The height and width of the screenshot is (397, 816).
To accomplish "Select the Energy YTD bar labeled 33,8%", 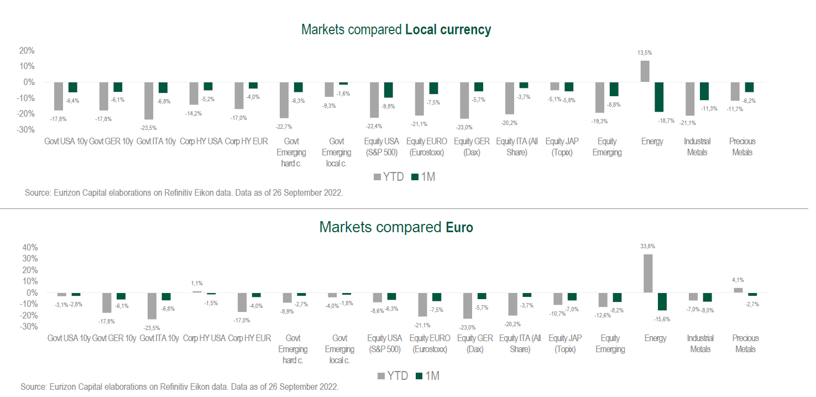I will tap(648, 273).
